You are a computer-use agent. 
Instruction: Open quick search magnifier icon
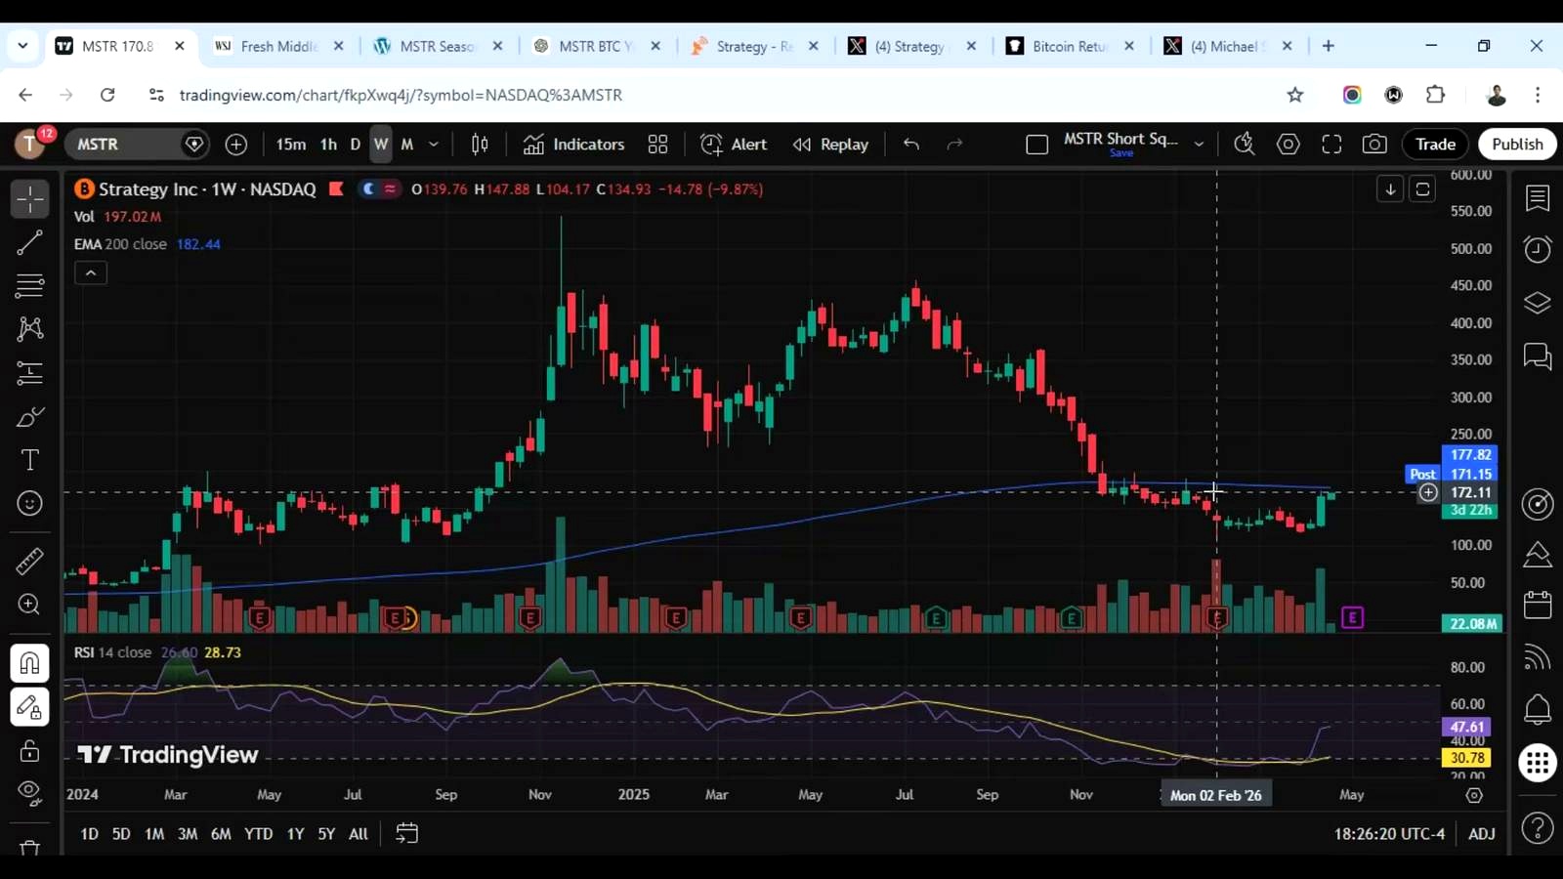[x=1245, y=145]
